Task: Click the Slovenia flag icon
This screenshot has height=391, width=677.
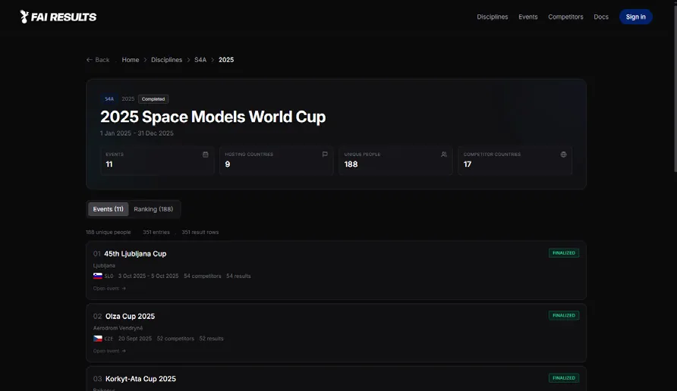Action: pyautogui.click(x=98, y=276)
